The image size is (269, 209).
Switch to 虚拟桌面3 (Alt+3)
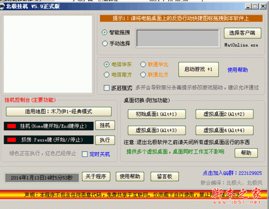coord(156,130)
